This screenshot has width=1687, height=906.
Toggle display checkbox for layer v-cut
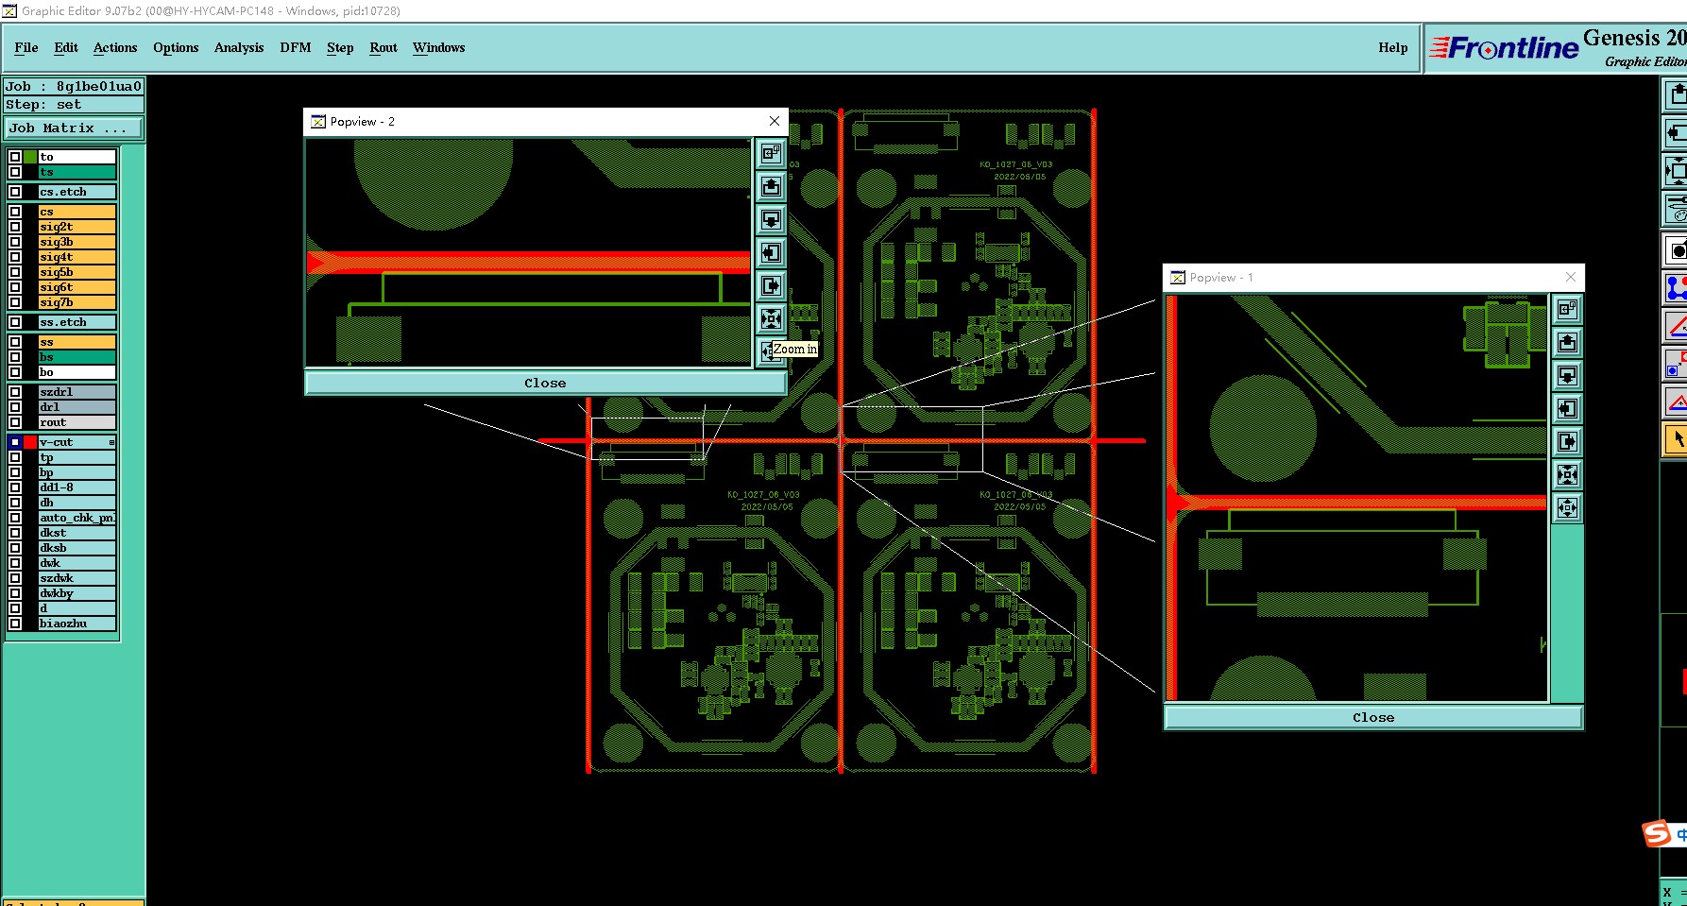15,442
